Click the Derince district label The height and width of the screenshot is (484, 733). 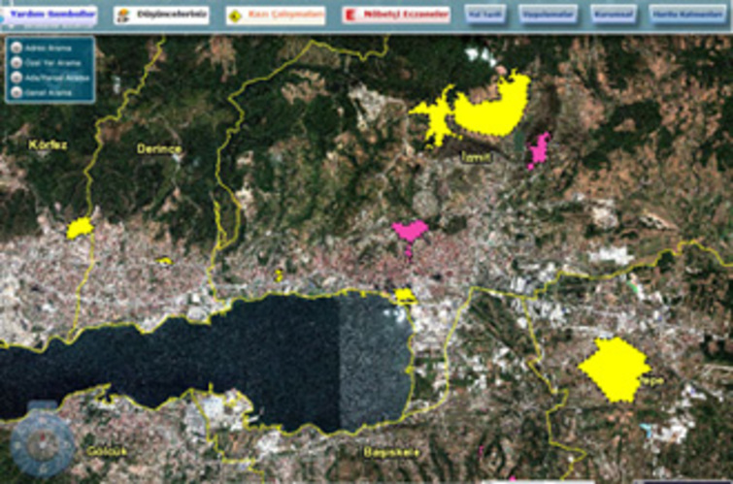click(x=158, y=148)
